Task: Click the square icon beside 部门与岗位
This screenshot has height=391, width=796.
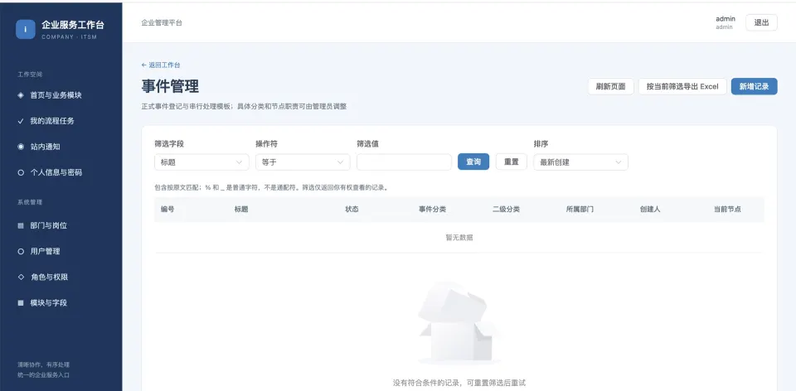Action: pos(21,225)
